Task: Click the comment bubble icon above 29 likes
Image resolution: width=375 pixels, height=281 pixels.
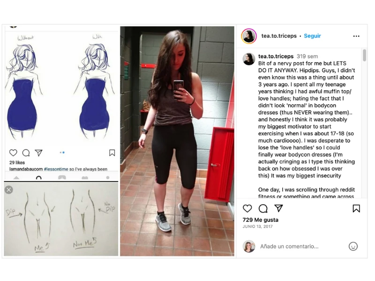Action: (x=26, y=153)
